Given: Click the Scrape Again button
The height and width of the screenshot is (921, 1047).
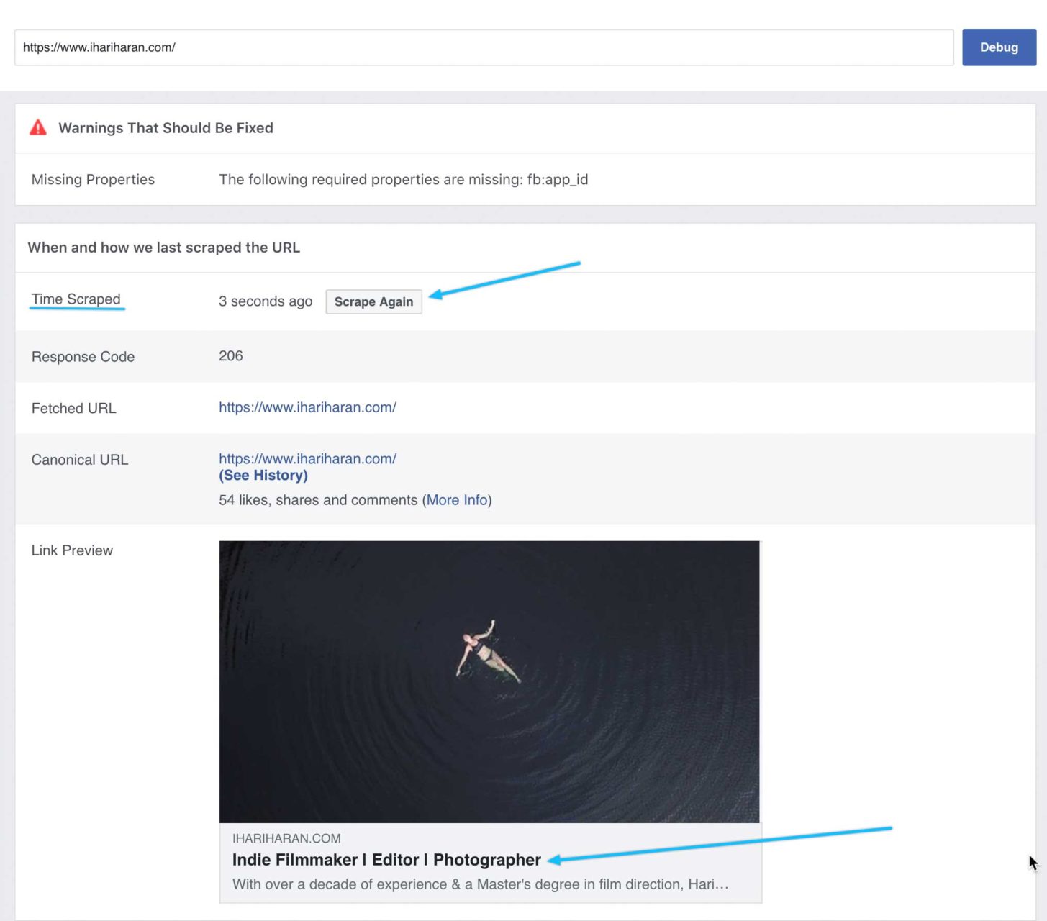Looking at the screenshot, I should click(x=373, y=301).
